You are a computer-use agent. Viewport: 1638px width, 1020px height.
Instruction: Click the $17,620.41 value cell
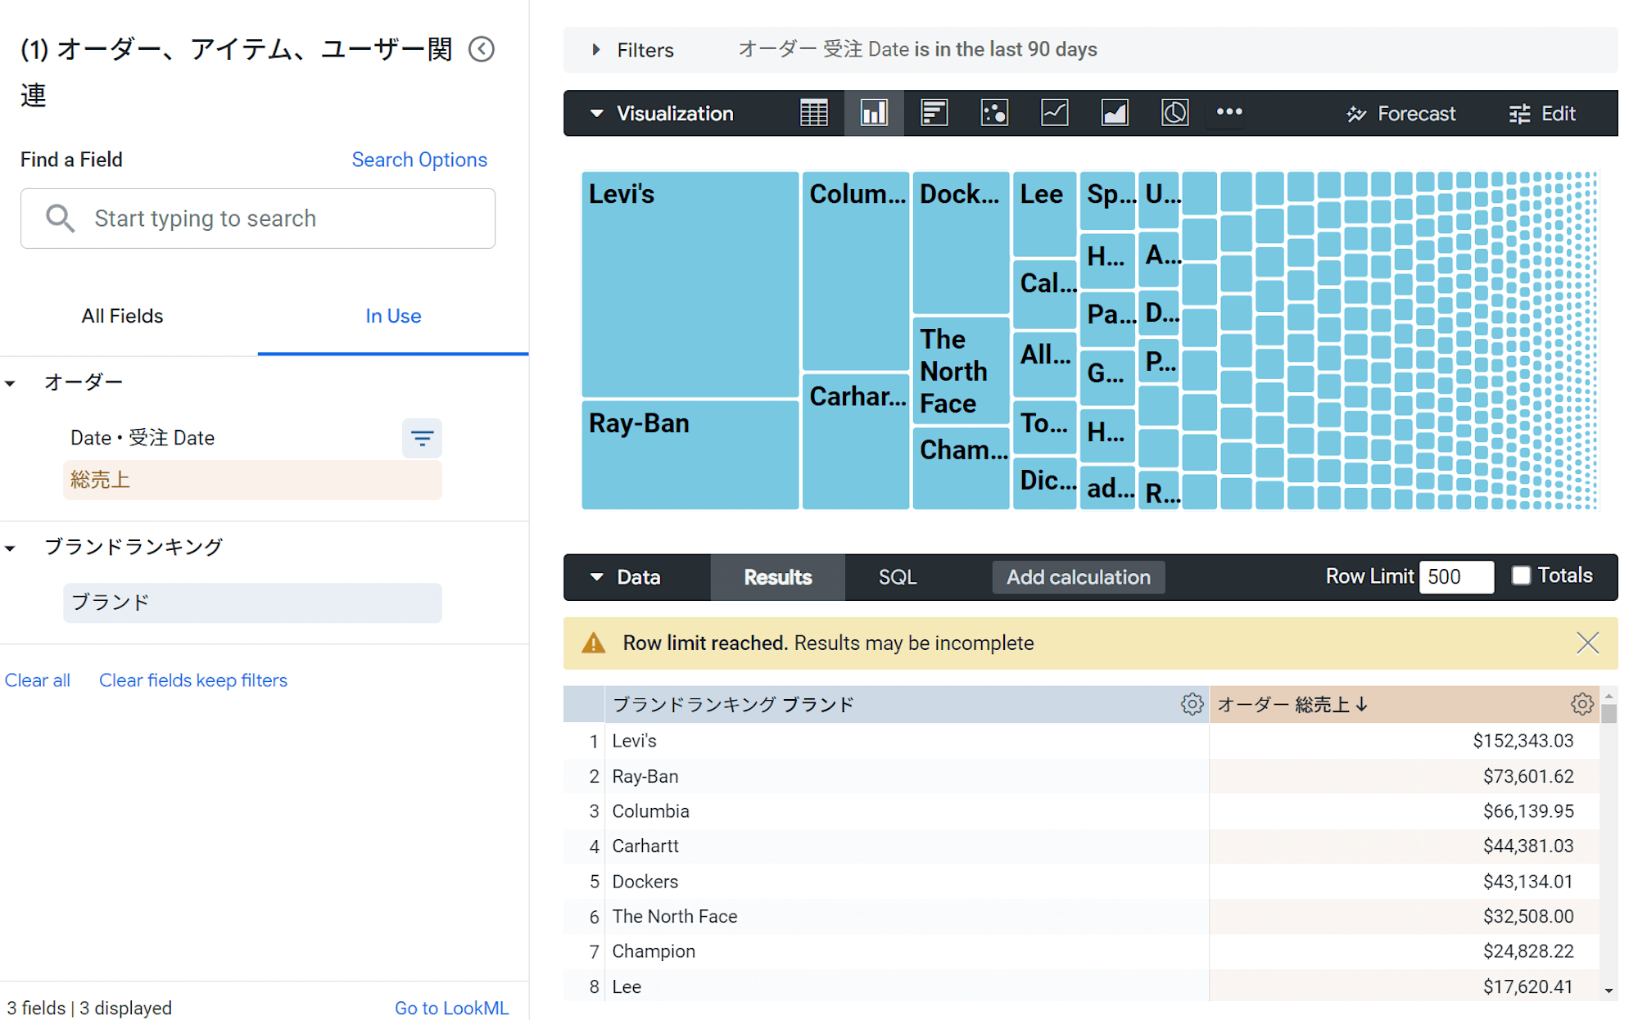[x=1527, y=986]
